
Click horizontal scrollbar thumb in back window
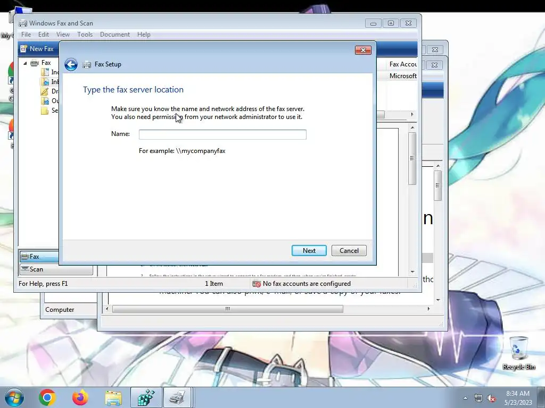228,309
